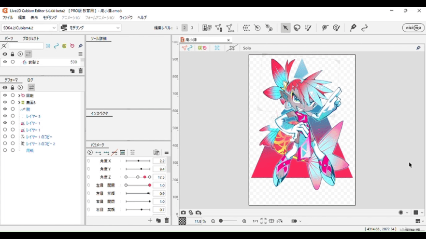Hide レイヤー 3 in deformer list
Image resolution: width=426 pixels, height=239 pixels.
point(5,116)
